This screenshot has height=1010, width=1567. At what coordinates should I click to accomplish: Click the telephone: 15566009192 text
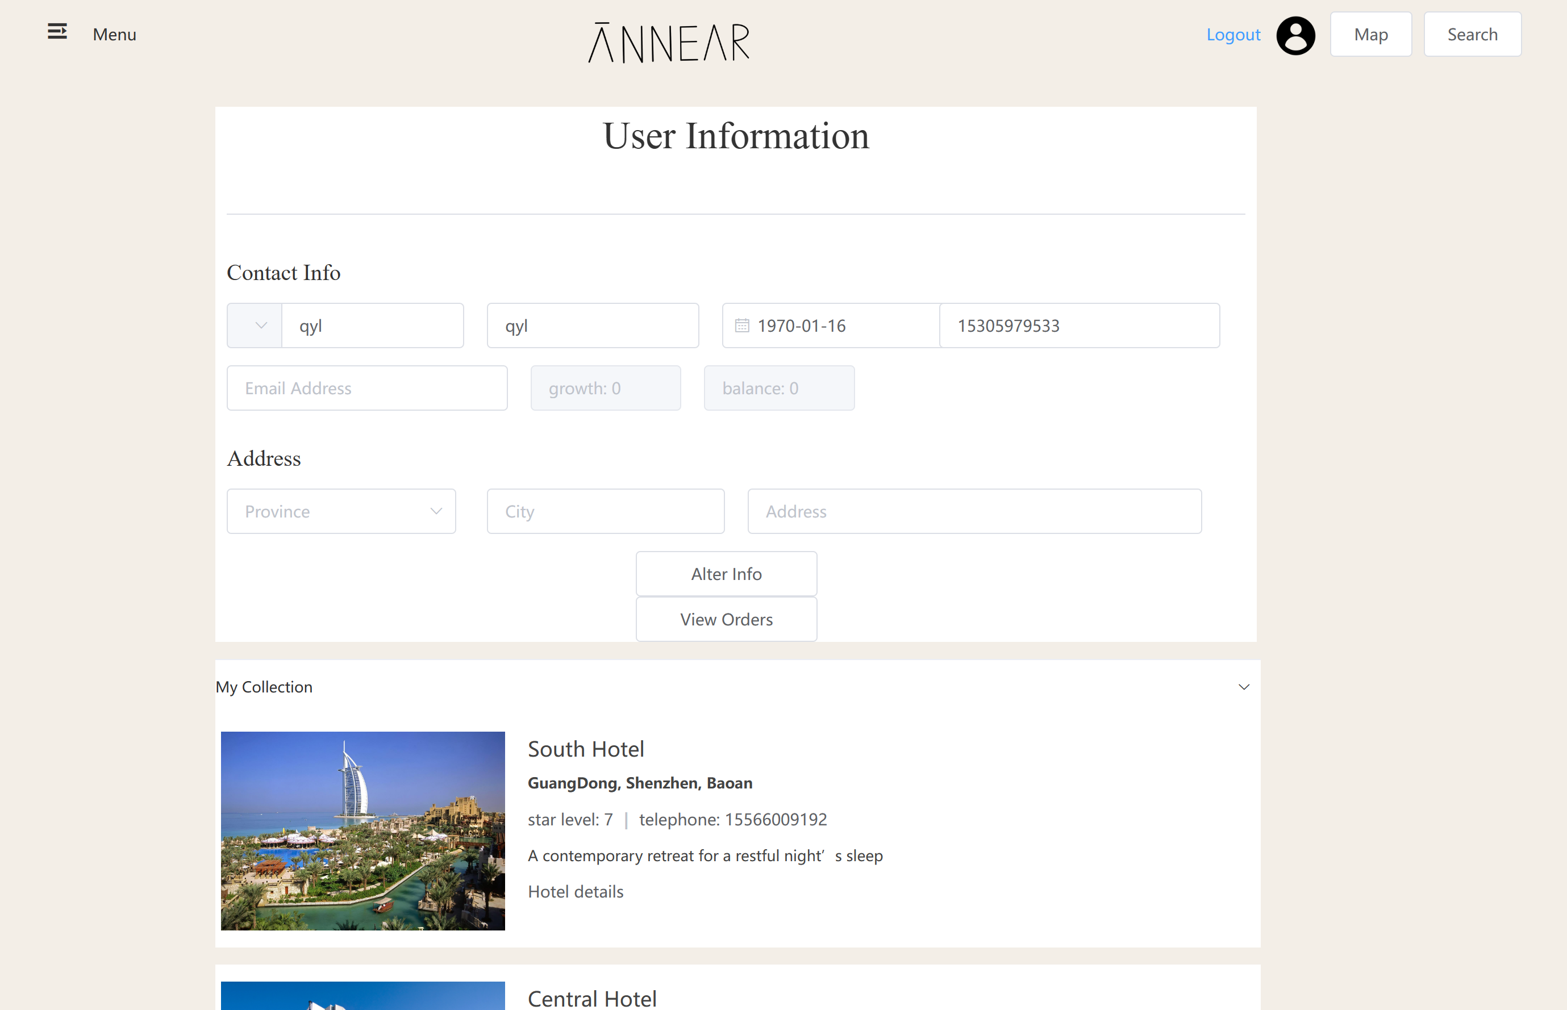pos(733,819)
